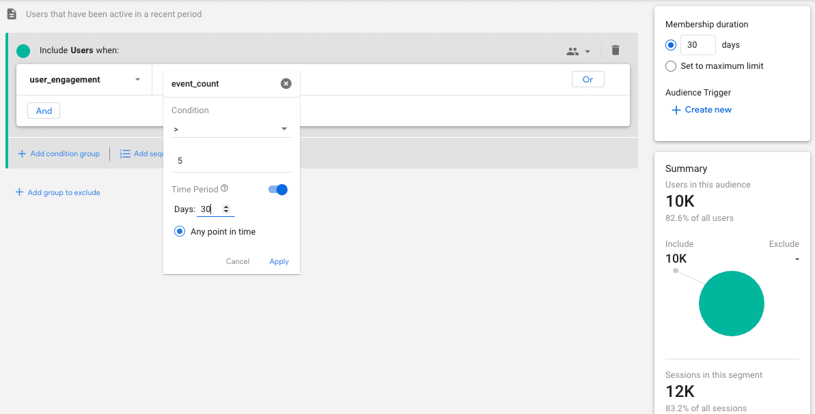Click the plus icon beside Add condition group

[21, 153]
